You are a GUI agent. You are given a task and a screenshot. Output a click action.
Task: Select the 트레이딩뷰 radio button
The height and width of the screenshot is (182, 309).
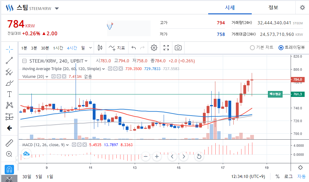(x=281, y=48)
